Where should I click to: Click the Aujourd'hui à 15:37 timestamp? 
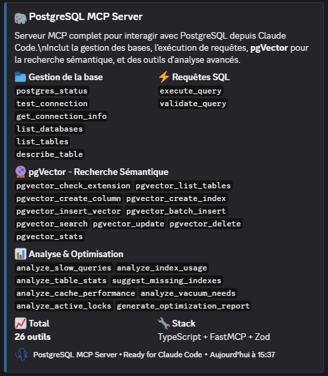[243, 355]
